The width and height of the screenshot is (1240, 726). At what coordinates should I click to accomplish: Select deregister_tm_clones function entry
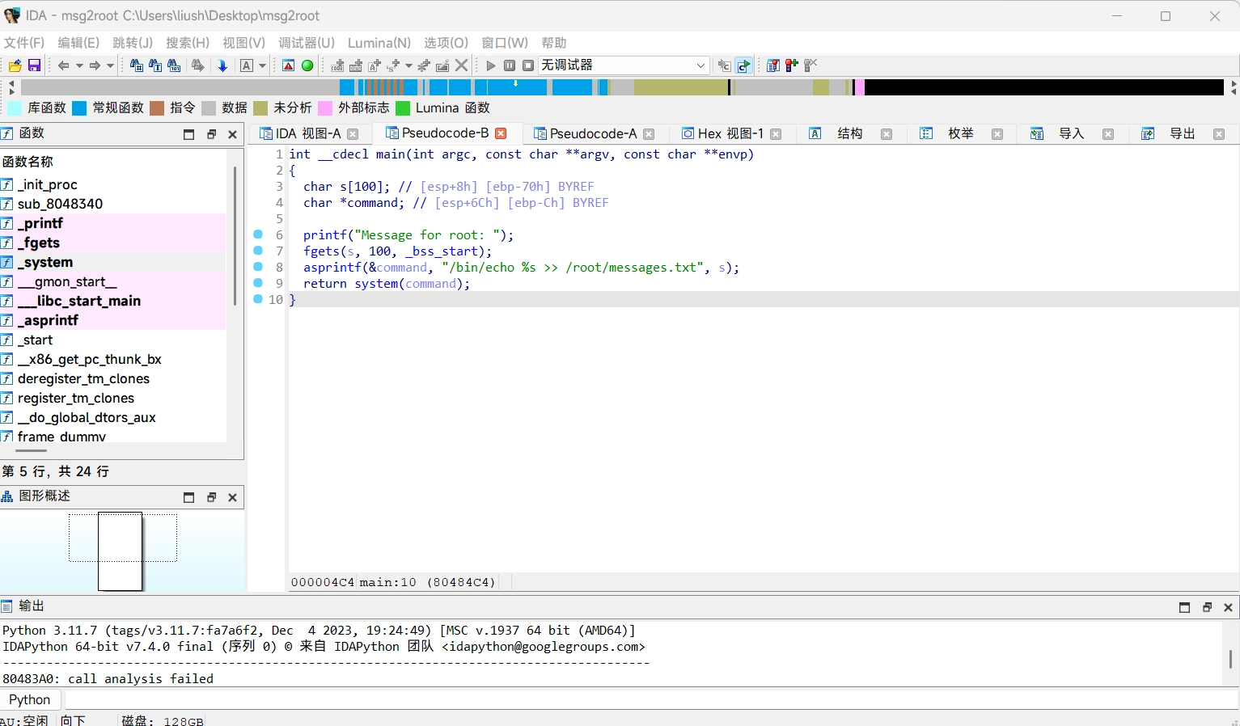[113, 378]
